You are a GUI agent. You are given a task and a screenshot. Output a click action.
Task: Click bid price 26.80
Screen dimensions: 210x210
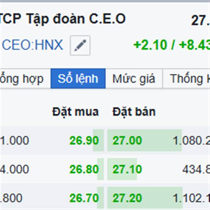coord(84,169)
